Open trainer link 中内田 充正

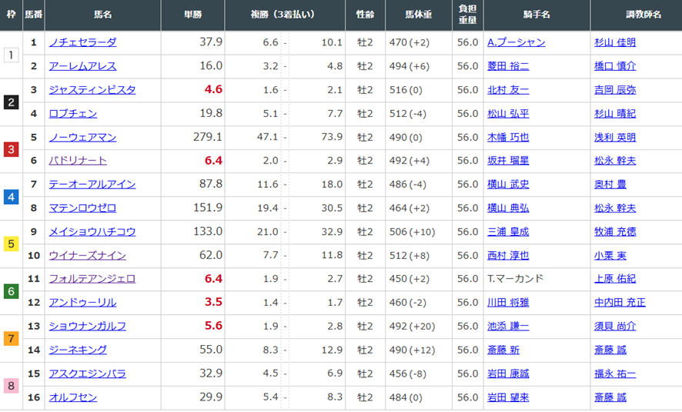click(620, 303)
